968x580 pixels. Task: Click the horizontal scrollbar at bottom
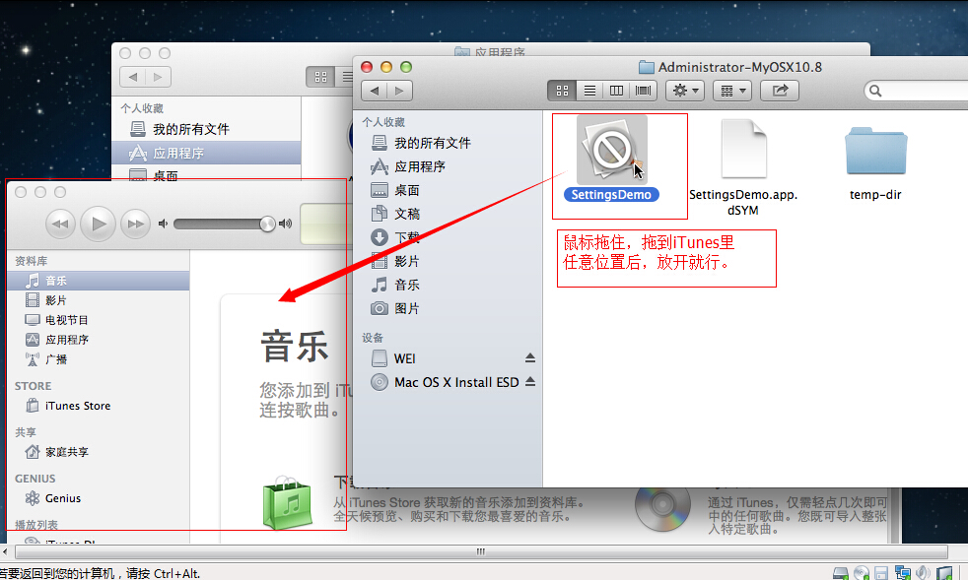480,551
